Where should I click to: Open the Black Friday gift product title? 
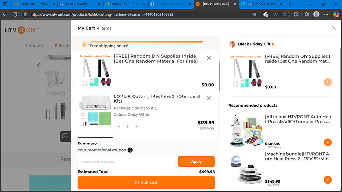point(297,59)
